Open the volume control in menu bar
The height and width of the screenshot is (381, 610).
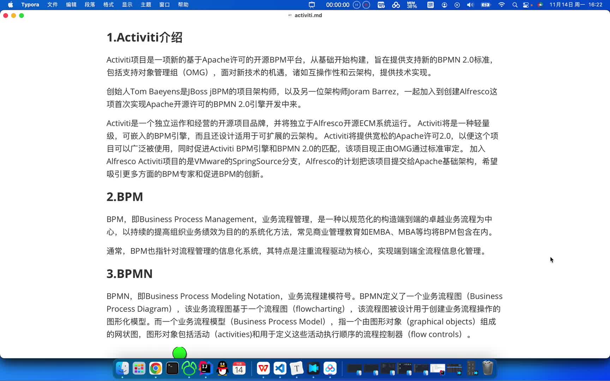(470, 5)
